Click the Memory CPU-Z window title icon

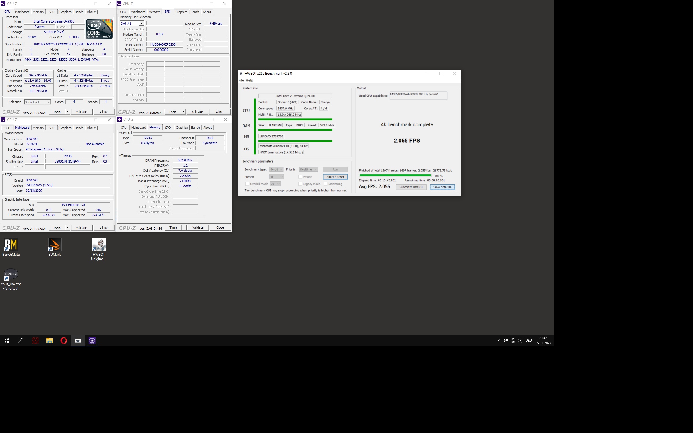[120, 120]
